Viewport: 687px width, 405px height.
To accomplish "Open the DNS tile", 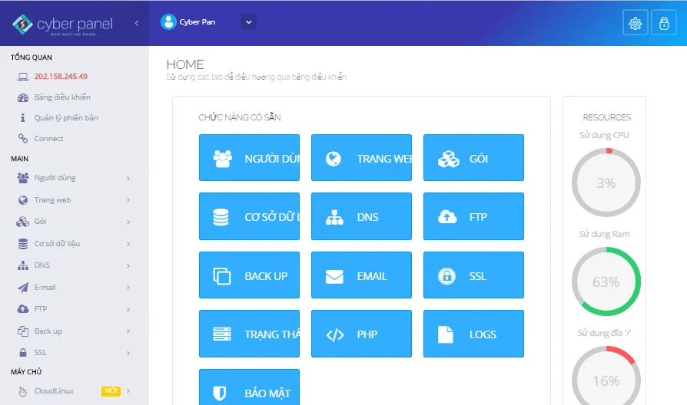I will [x=361, y=216].
